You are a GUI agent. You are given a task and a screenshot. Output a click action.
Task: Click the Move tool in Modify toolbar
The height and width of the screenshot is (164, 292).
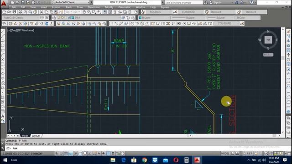(288, 55)
